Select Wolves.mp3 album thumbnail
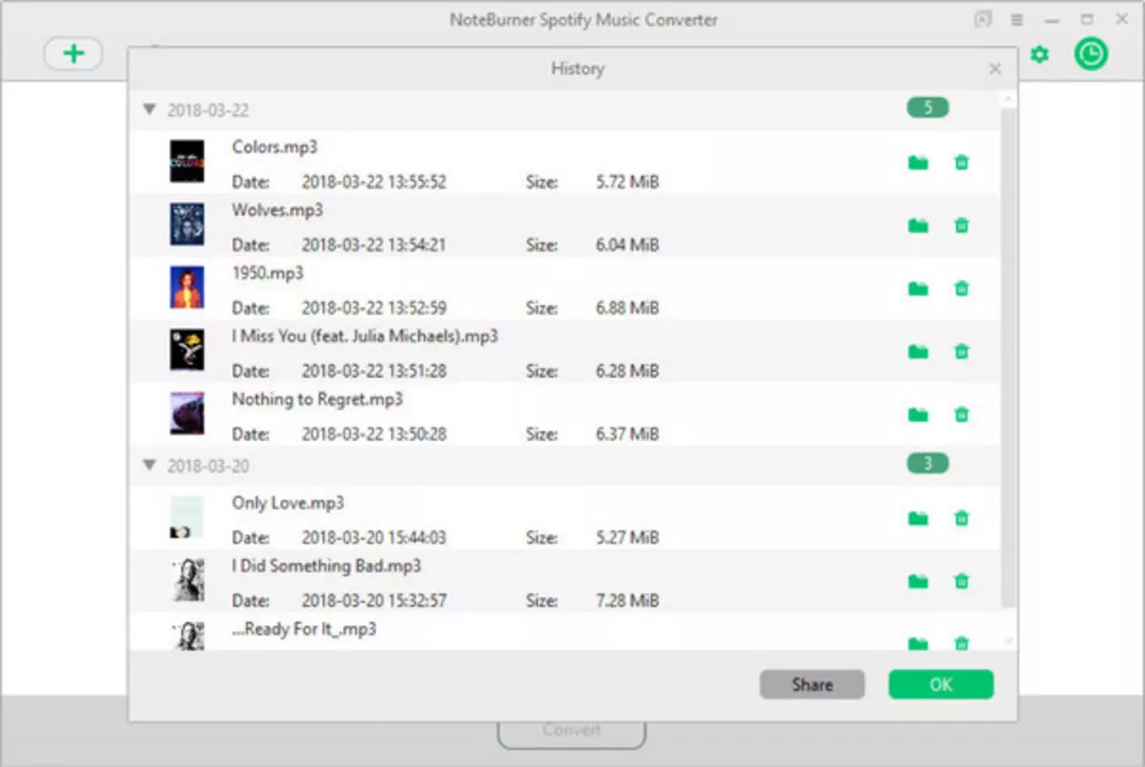Screen dimensions: 1145x767 [187, 224]
